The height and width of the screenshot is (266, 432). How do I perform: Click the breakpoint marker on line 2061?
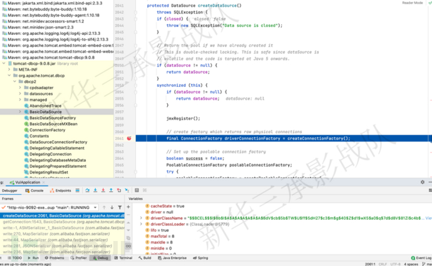(129, 138)
